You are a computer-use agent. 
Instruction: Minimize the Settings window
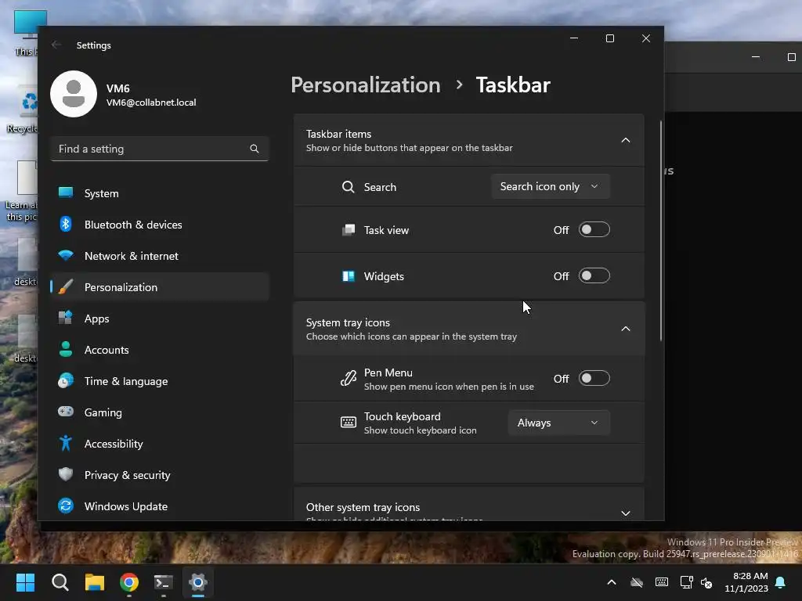tap(574, 38)
